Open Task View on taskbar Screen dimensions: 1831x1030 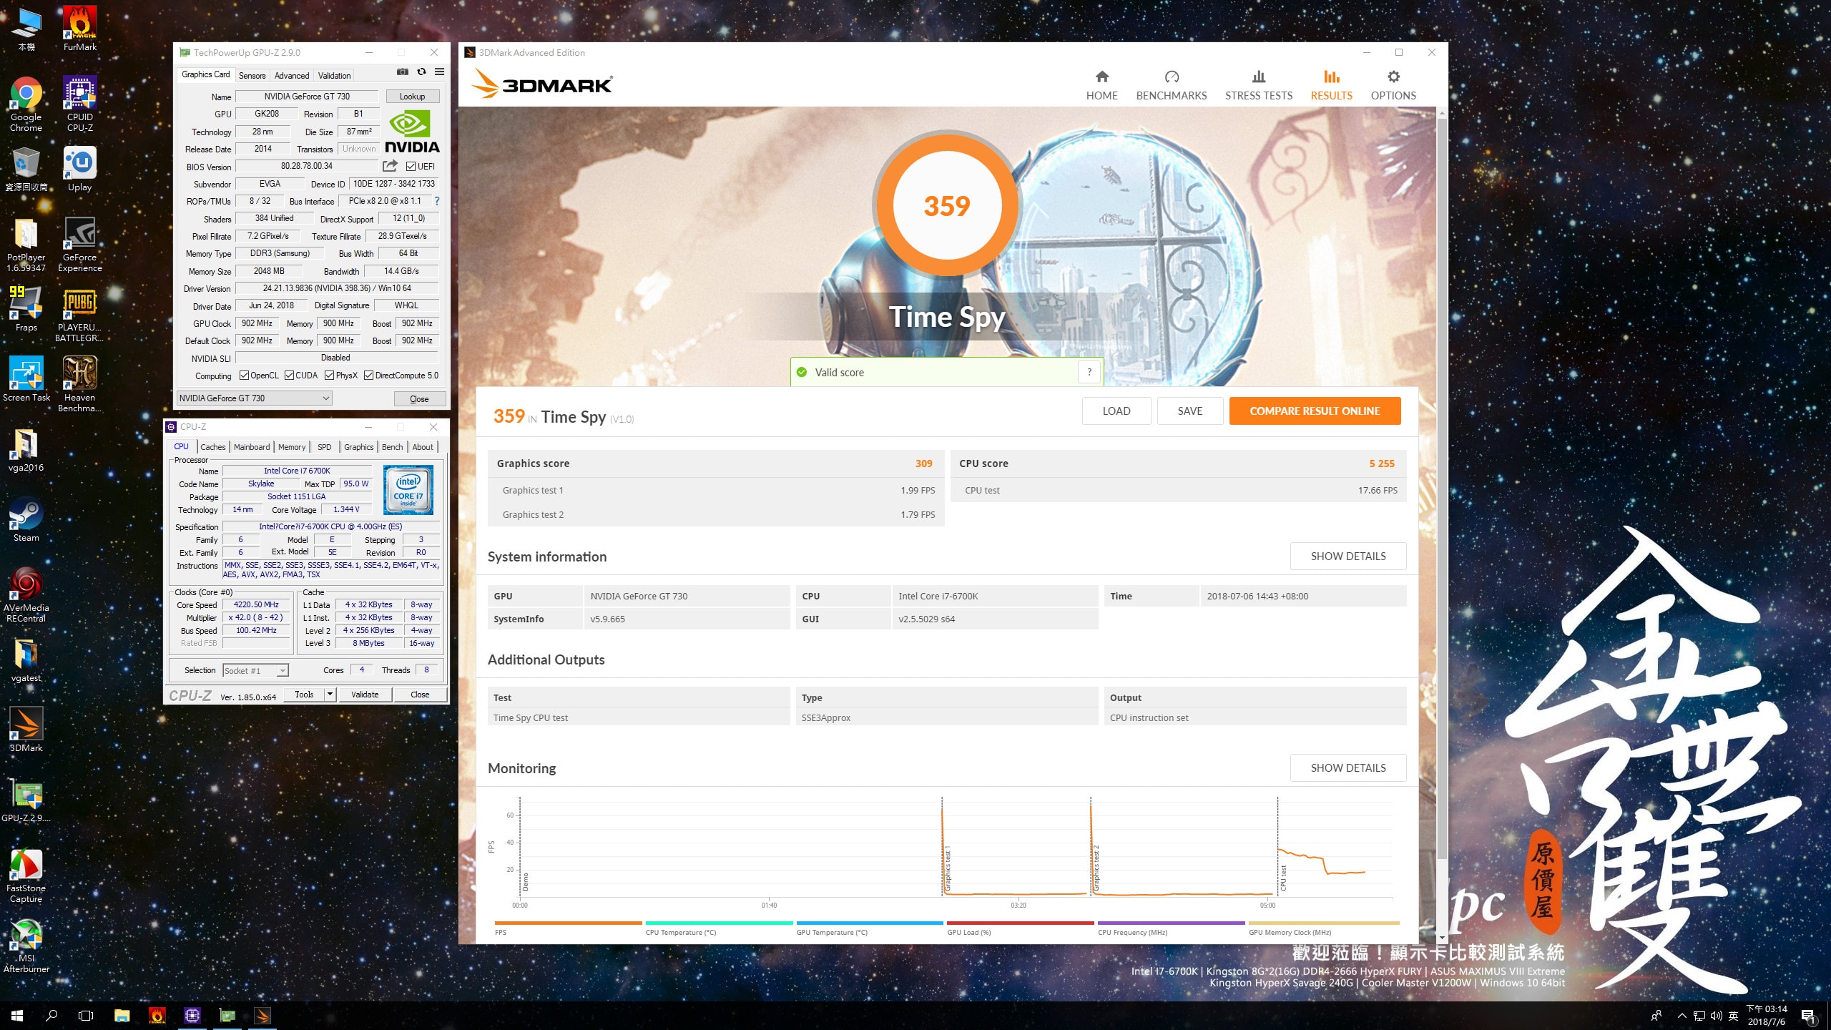[86, 1015]
